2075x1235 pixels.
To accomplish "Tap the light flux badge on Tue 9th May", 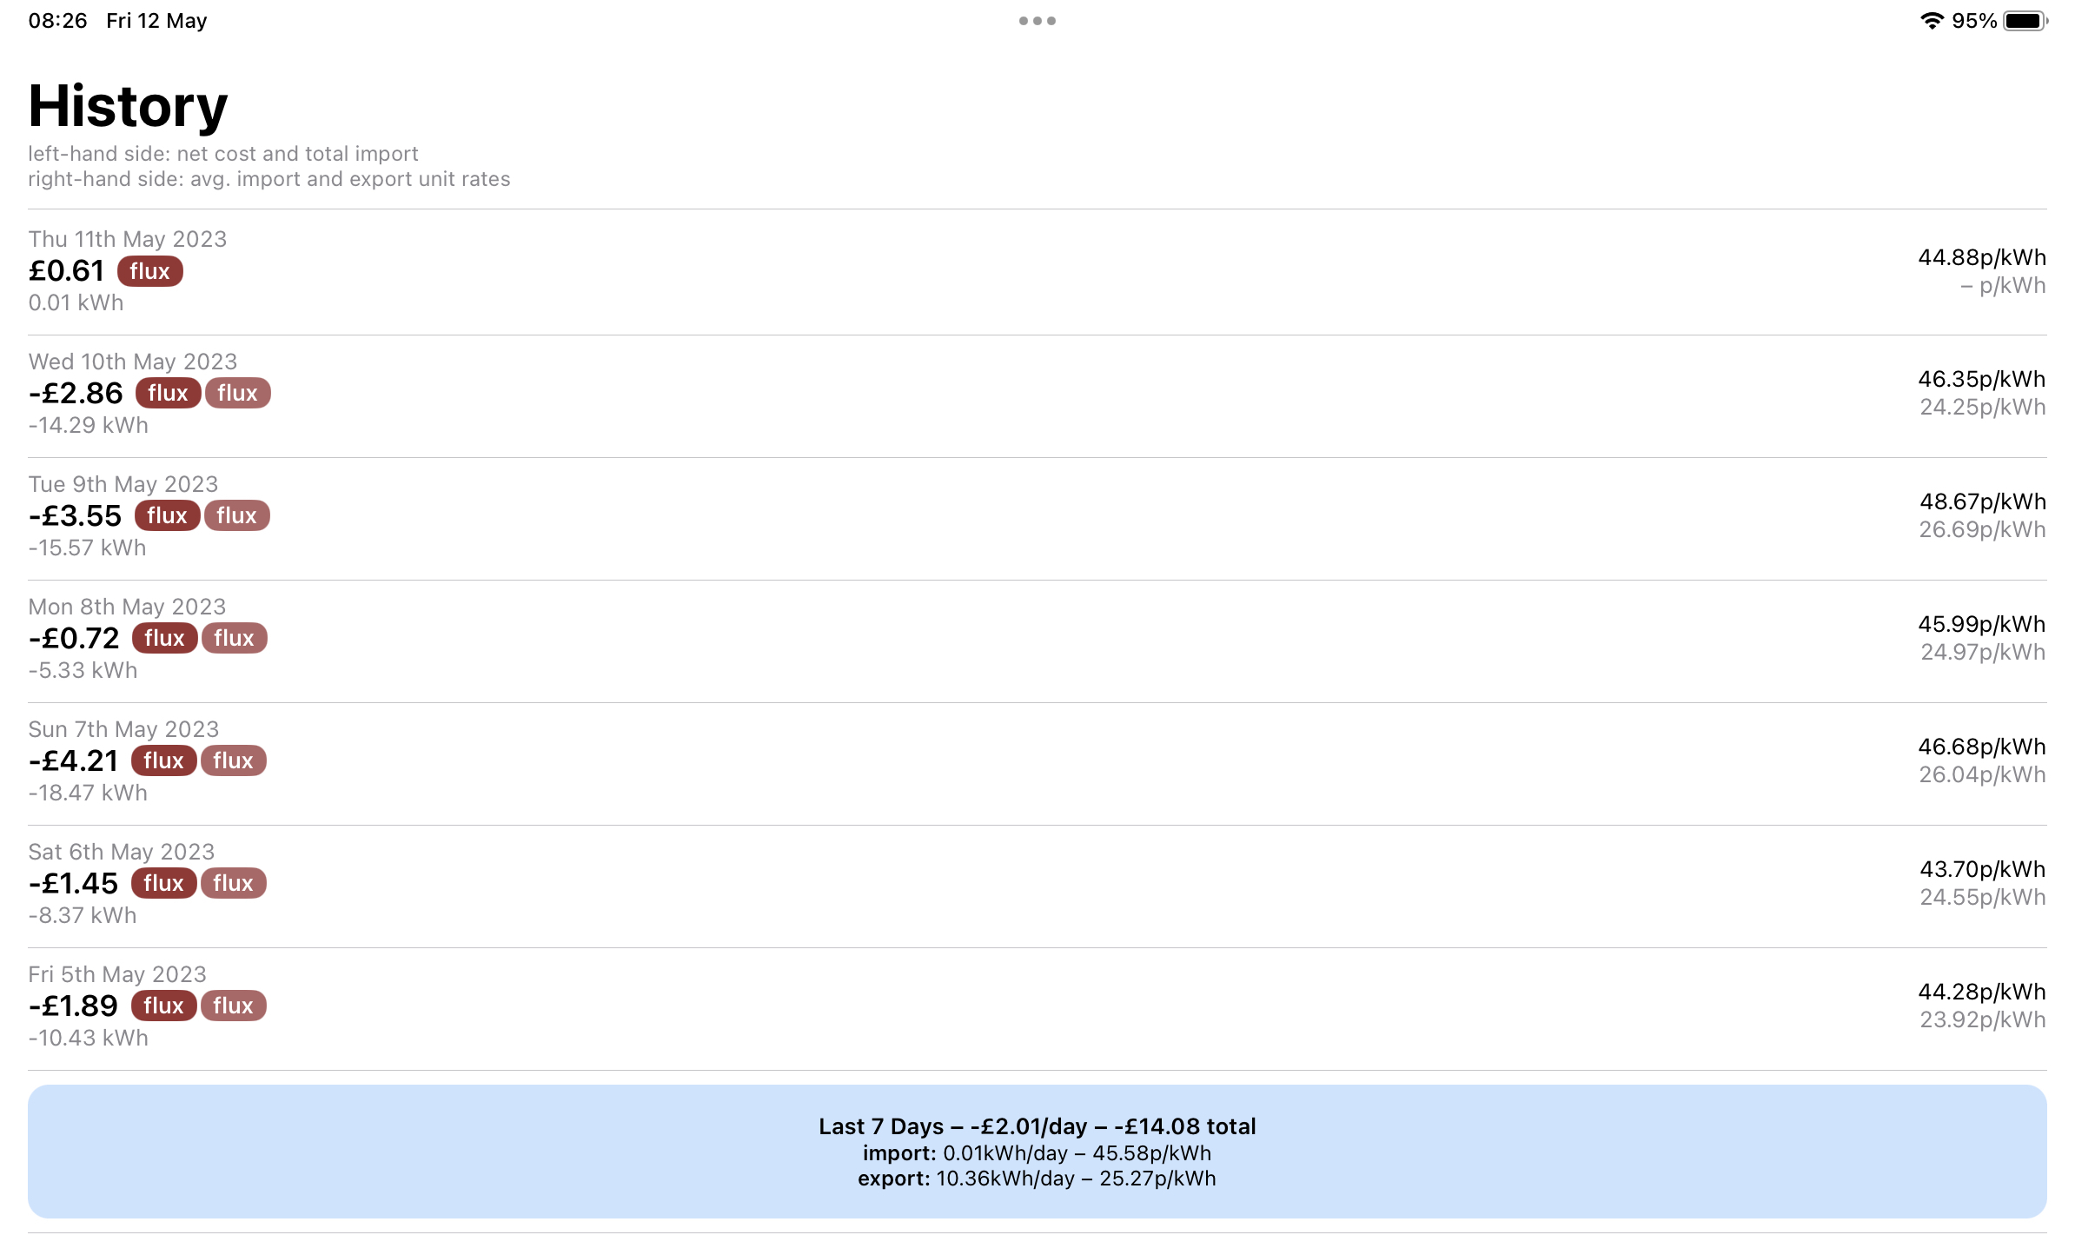I will tap(237, 515).
